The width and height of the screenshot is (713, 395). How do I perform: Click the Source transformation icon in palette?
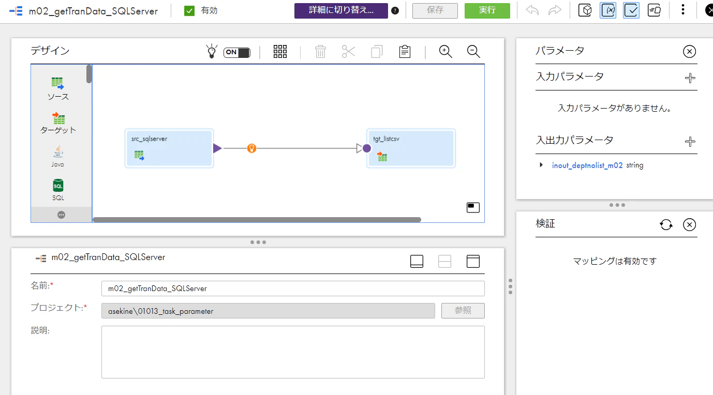pos(57,83)
